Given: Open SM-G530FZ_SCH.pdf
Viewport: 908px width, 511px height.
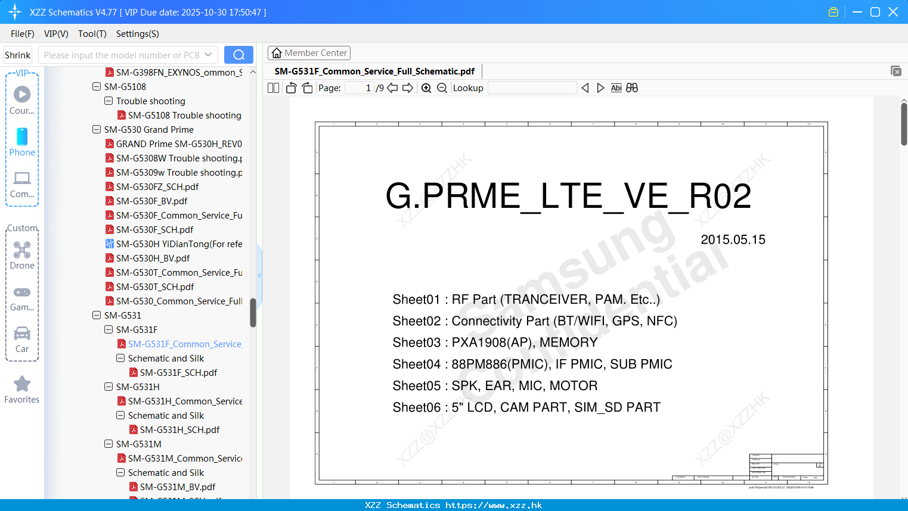Looking at the screenshot, I should 152,187.
